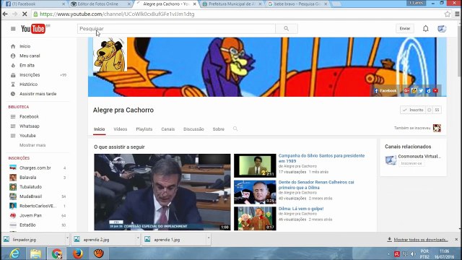
Task: Open dropdown arrow for limpador.jpg download
Action: [x=67, y=238]
